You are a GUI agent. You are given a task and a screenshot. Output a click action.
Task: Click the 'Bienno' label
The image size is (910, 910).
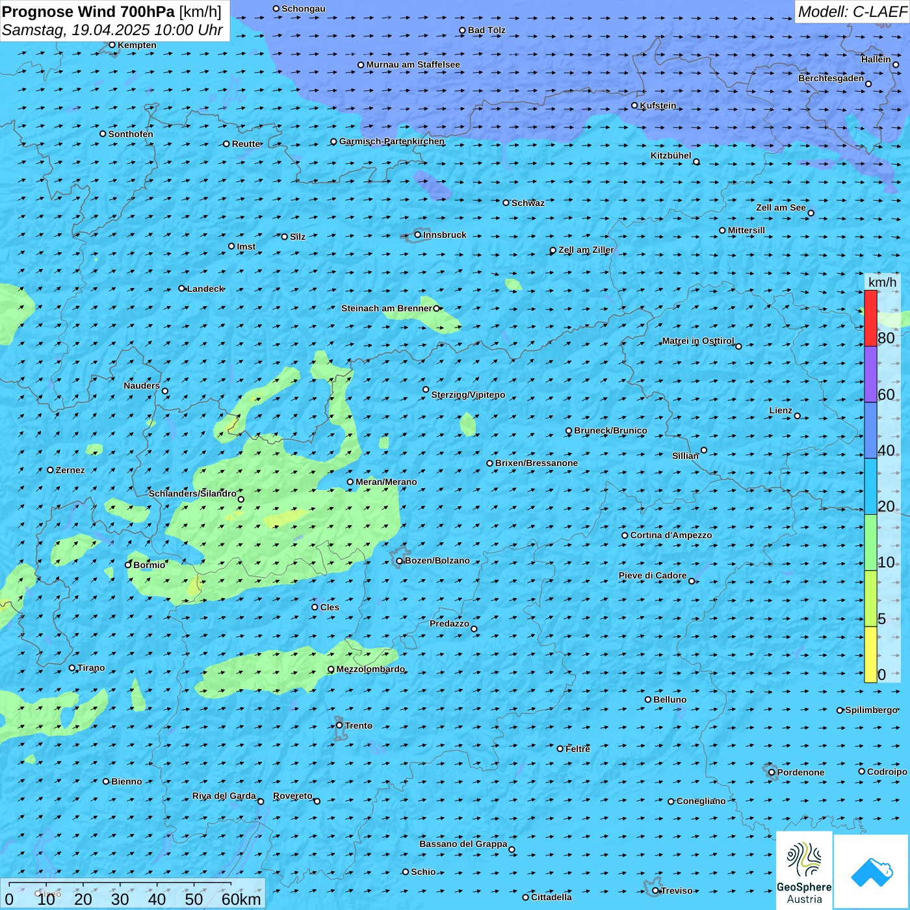tap(126, 781)
